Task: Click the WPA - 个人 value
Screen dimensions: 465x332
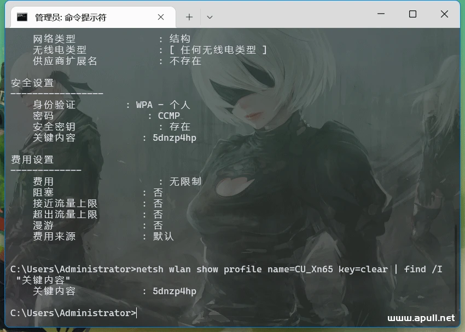Action: [163, 105]
